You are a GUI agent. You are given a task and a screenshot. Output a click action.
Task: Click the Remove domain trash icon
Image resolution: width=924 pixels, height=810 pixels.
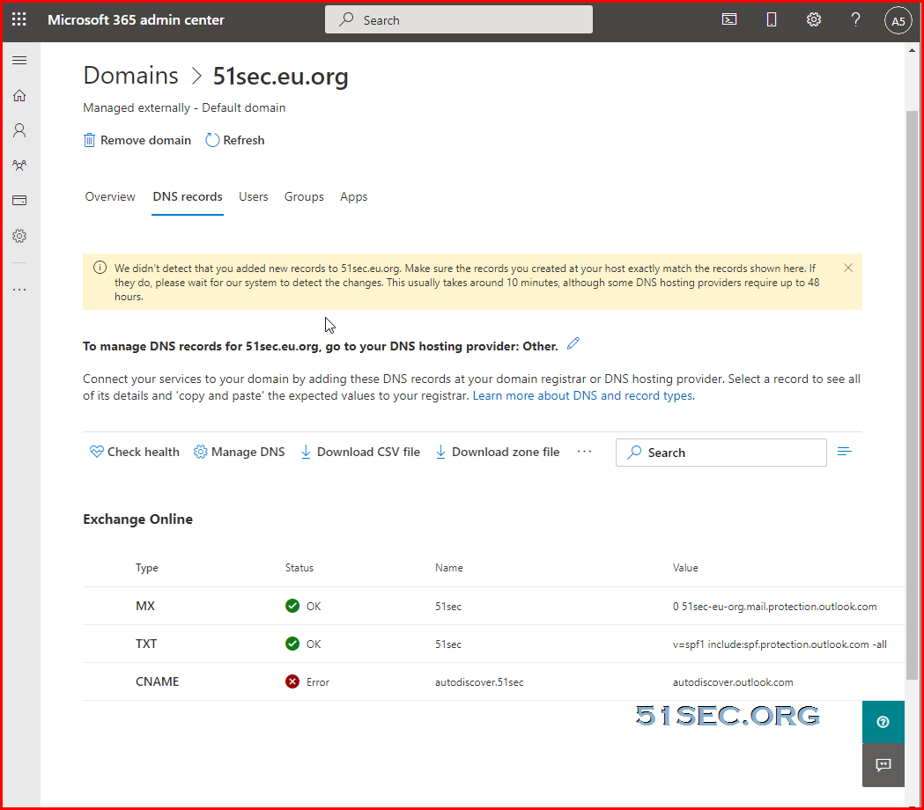(89, 140)
